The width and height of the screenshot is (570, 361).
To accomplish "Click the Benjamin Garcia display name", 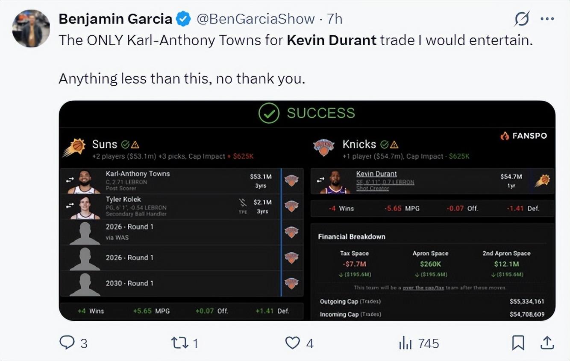I will point(115,19).
